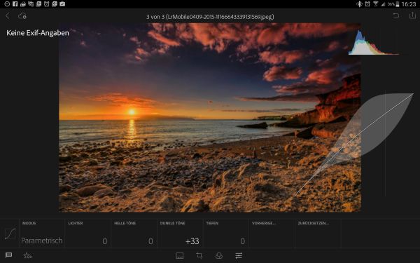Undo the last edit
420x263 pixels.
(396, 16)
